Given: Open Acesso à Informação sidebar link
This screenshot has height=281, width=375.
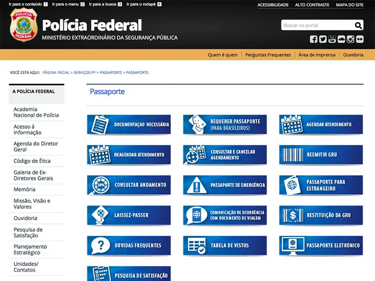Looking at the screenshot, I should [x=28, y=130].
